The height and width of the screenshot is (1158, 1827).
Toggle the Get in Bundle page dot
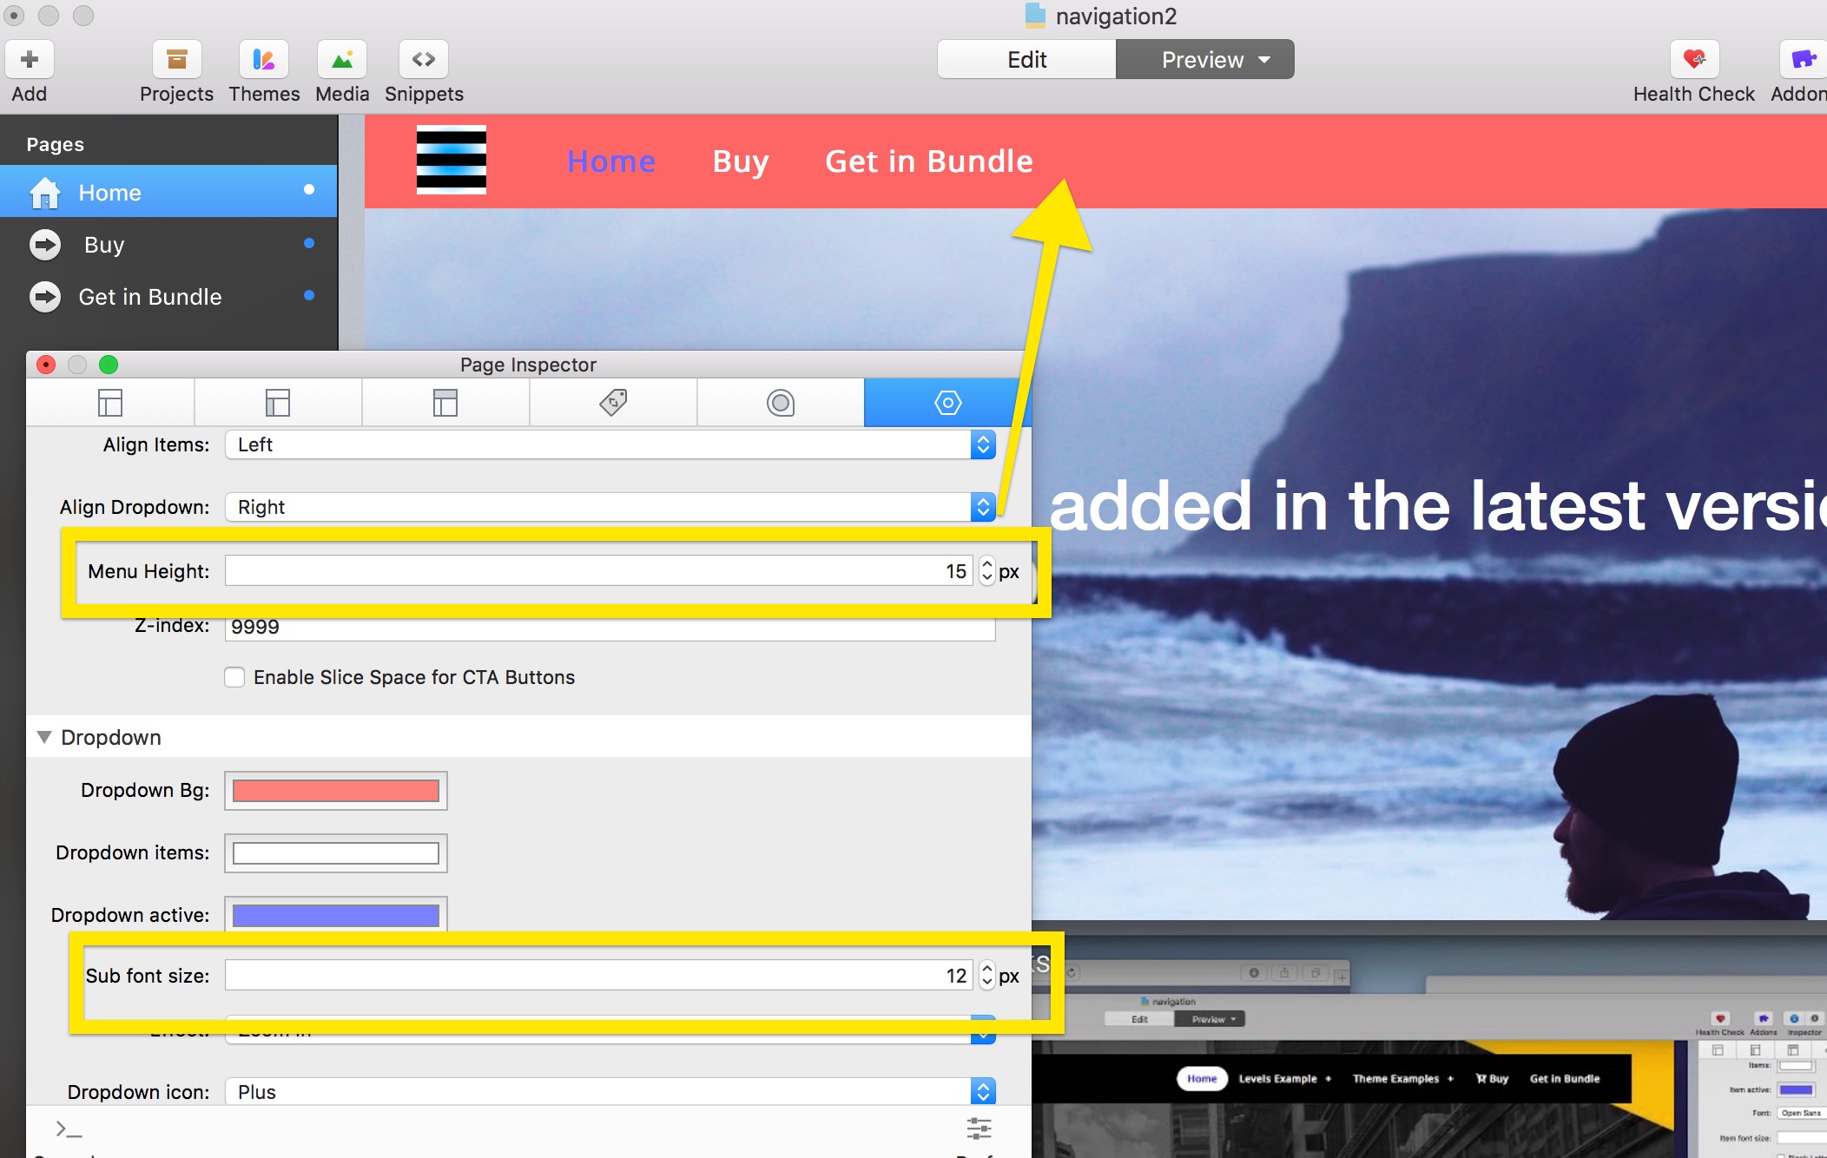click(309, 296)
